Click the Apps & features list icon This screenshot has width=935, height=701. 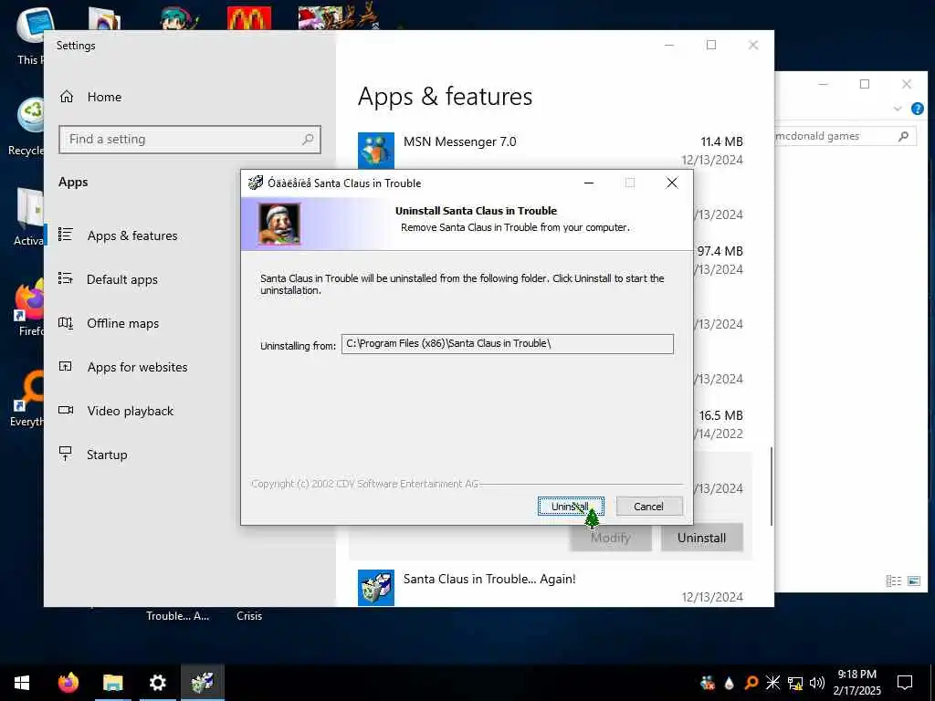(66, 235)
